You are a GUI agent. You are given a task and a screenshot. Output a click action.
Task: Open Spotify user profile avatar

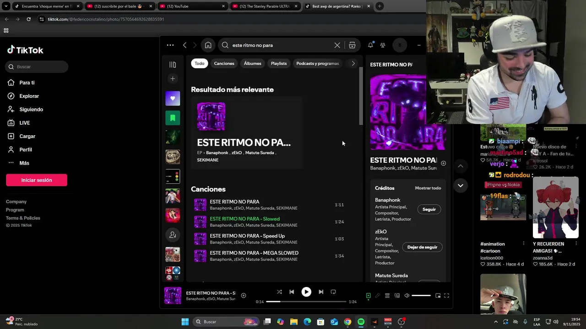click(x=400, y=45)
